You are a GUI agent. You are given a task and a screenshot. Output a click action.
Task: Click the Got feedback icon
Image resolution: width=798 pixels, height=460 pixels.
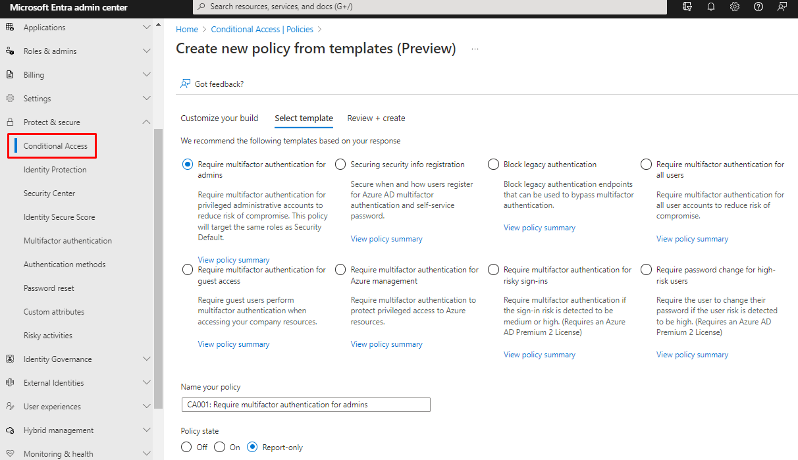(186, 84)
